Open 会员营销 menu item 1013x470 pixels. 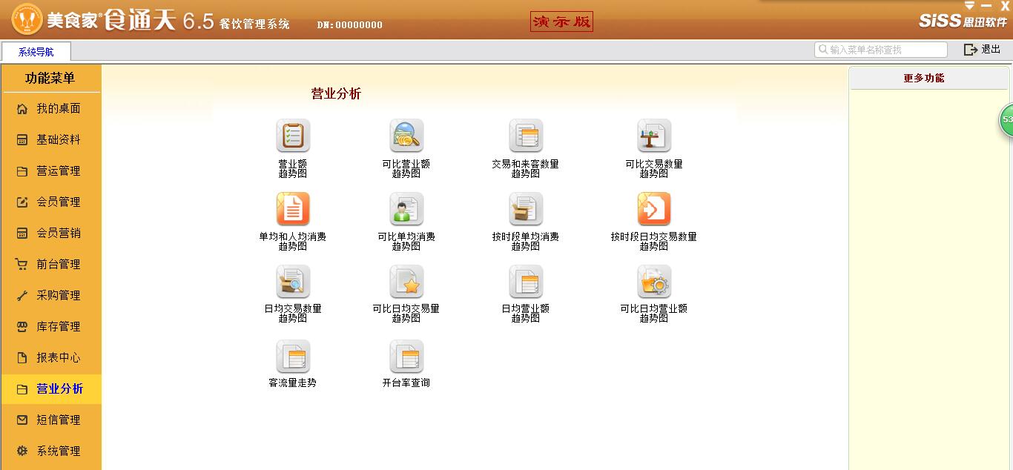pos(50,234)
